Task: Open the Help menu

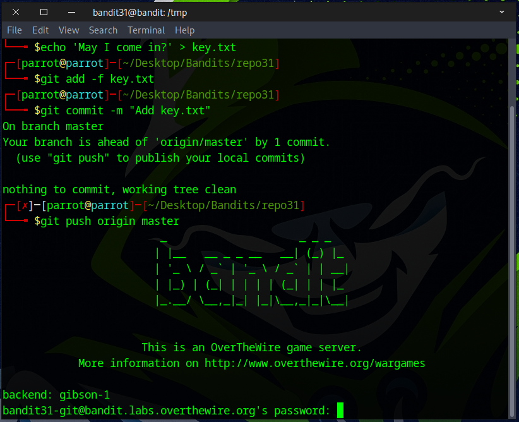Action: (184, 30)
